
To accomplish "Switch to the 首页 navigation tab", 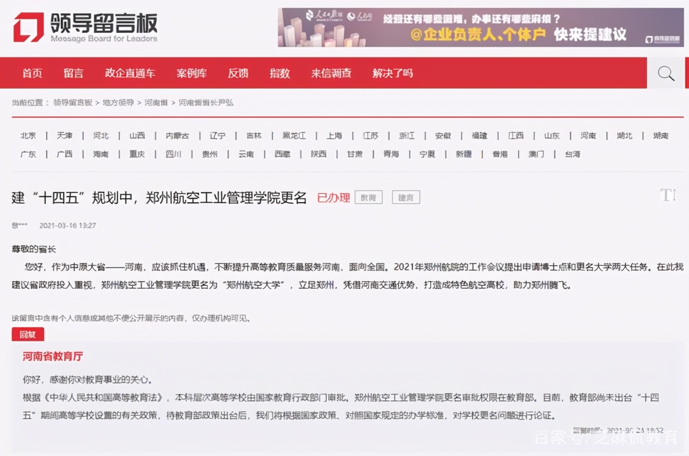I will [x=32, y=73].
